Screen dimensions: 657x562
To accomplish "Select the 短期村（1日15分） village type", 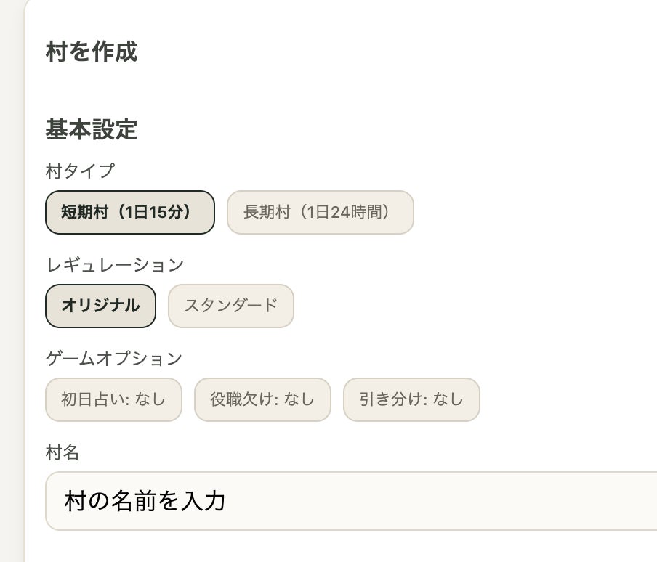I will pos(130,212).
